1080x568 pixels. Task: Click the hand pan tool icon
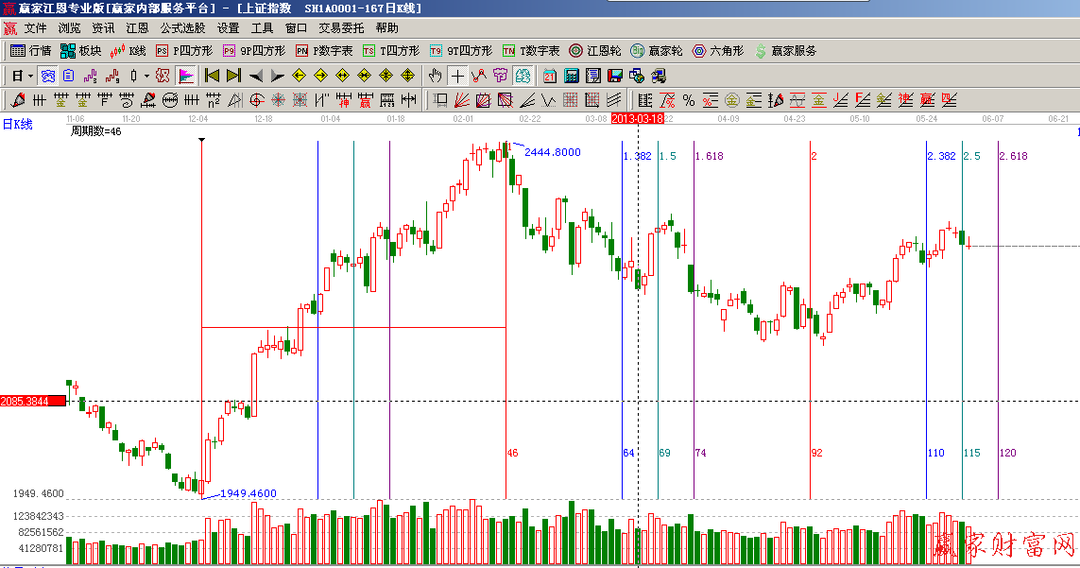(435, 76)
